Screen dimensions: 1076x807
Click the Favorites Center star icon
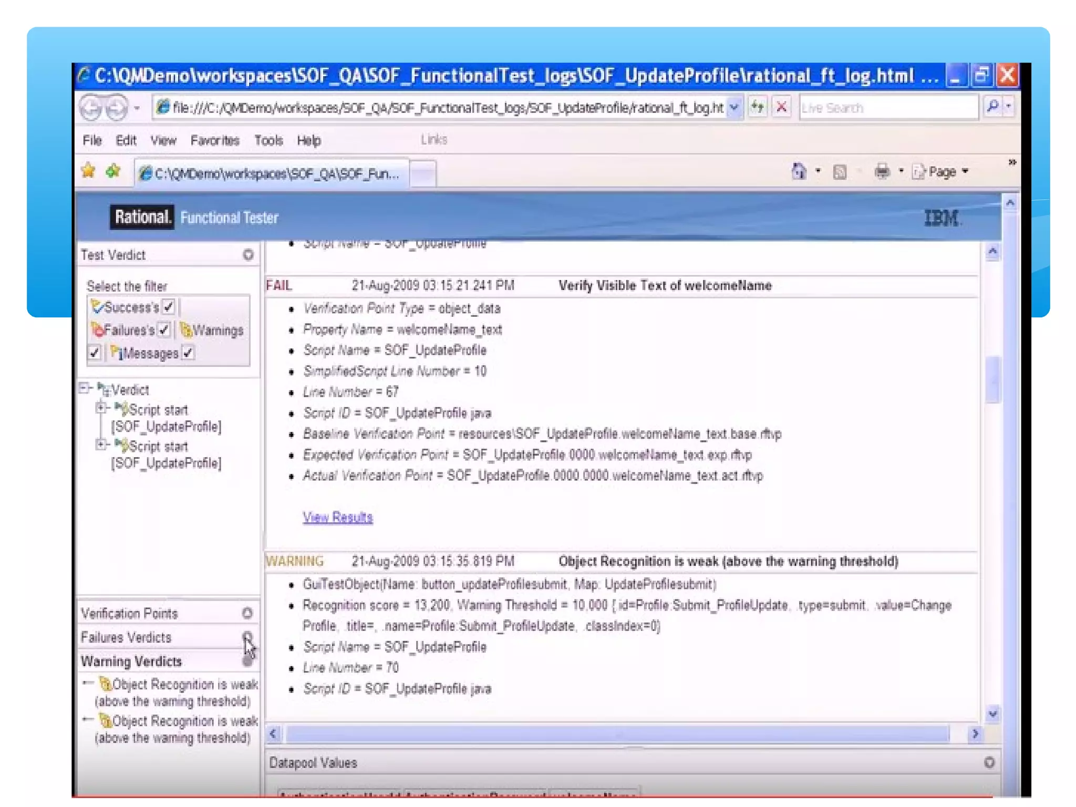[88, 171]
